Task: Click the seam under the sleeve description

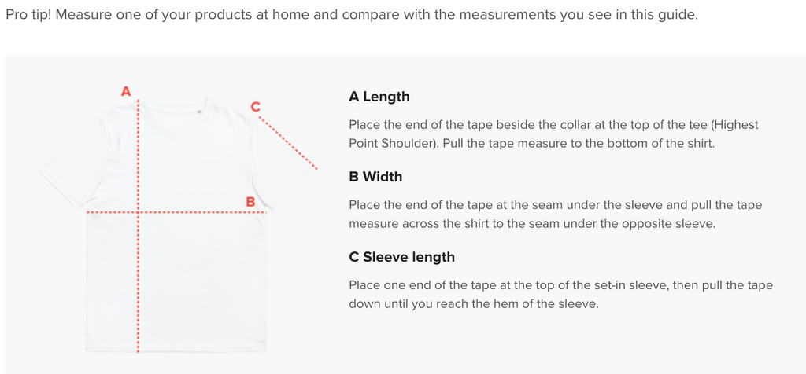Action: pos(555,214)
